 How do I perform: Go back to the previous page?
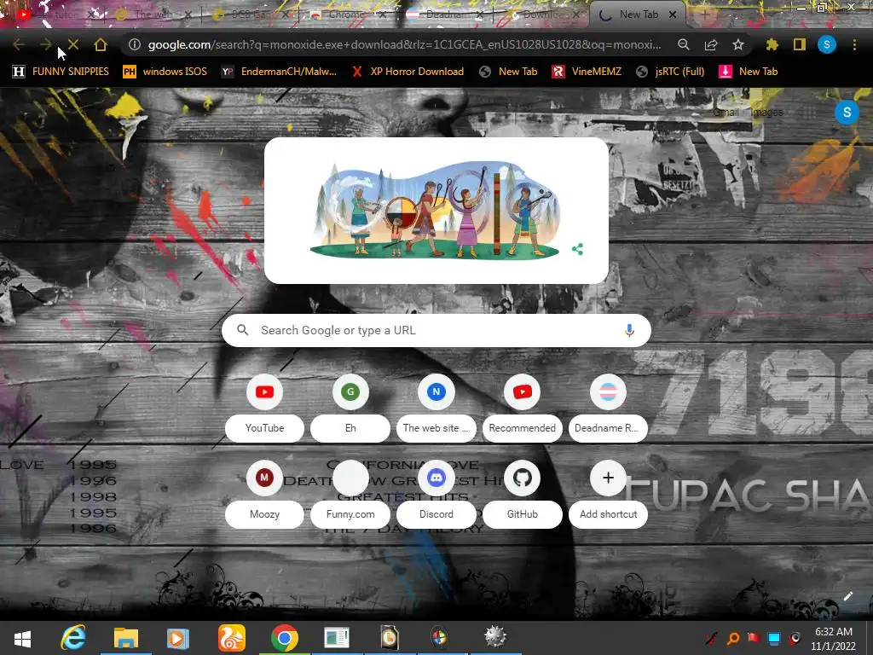click(19, 44)
